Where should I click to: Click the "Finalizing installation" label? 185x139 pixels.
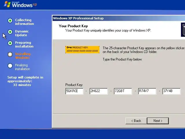(23, 67)
